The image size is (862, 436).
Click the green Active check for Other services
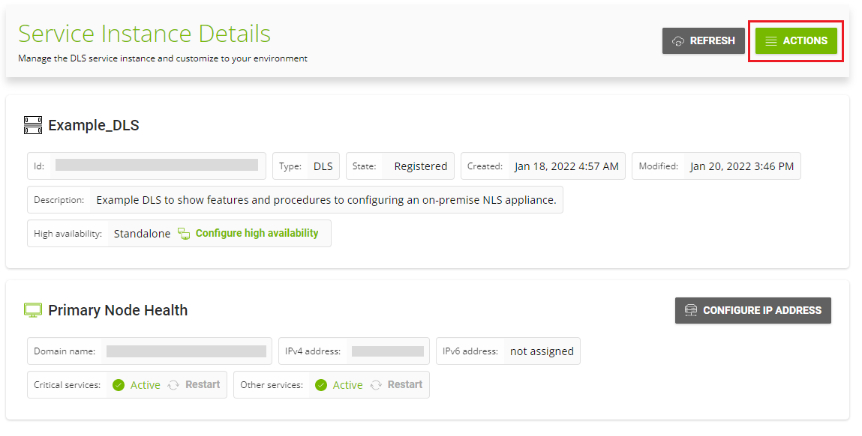click(x=321, y=384)
